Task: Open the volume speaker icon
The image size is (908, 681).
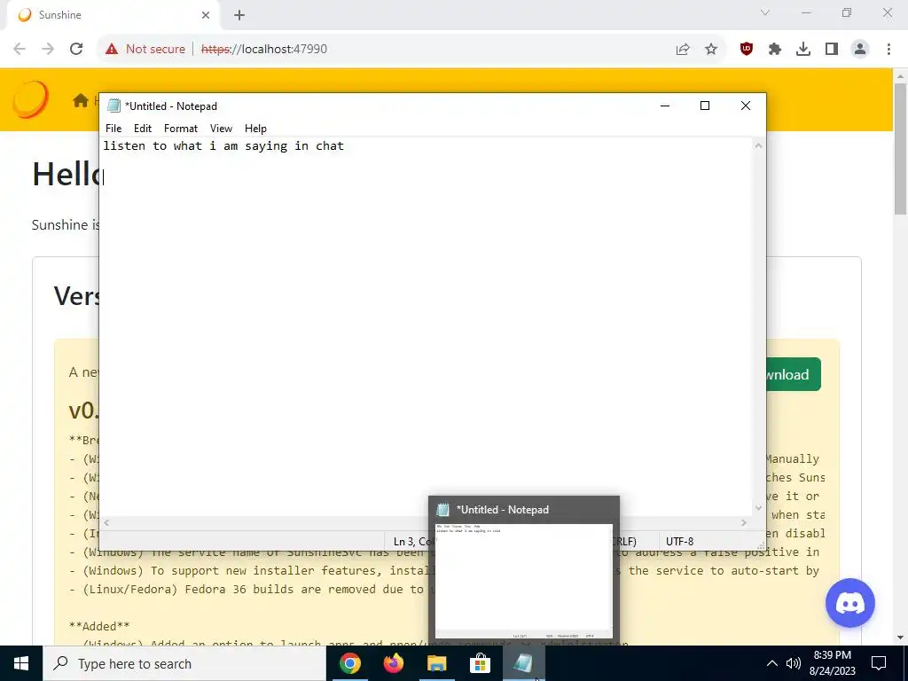Action: [794, 663]
